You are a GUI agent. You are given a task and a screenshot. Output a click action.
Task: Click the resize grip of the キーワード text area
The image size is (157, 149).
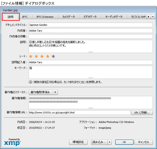click(91, 78)
